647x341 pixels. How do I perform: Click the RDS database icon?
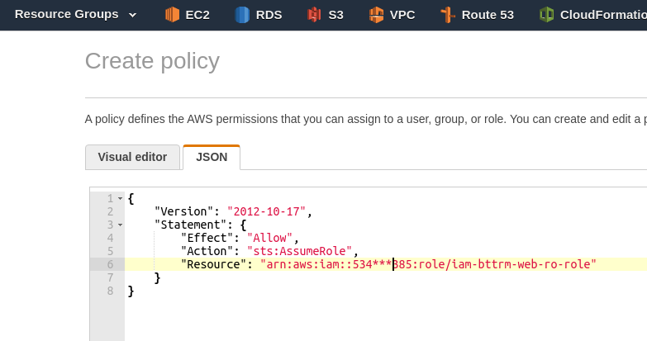point(242,15)
